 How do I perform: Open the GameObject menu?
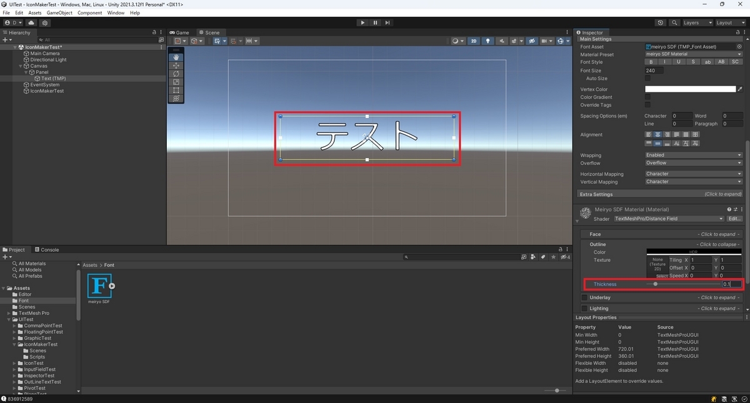pyautogui.click(x=59, y=12)
